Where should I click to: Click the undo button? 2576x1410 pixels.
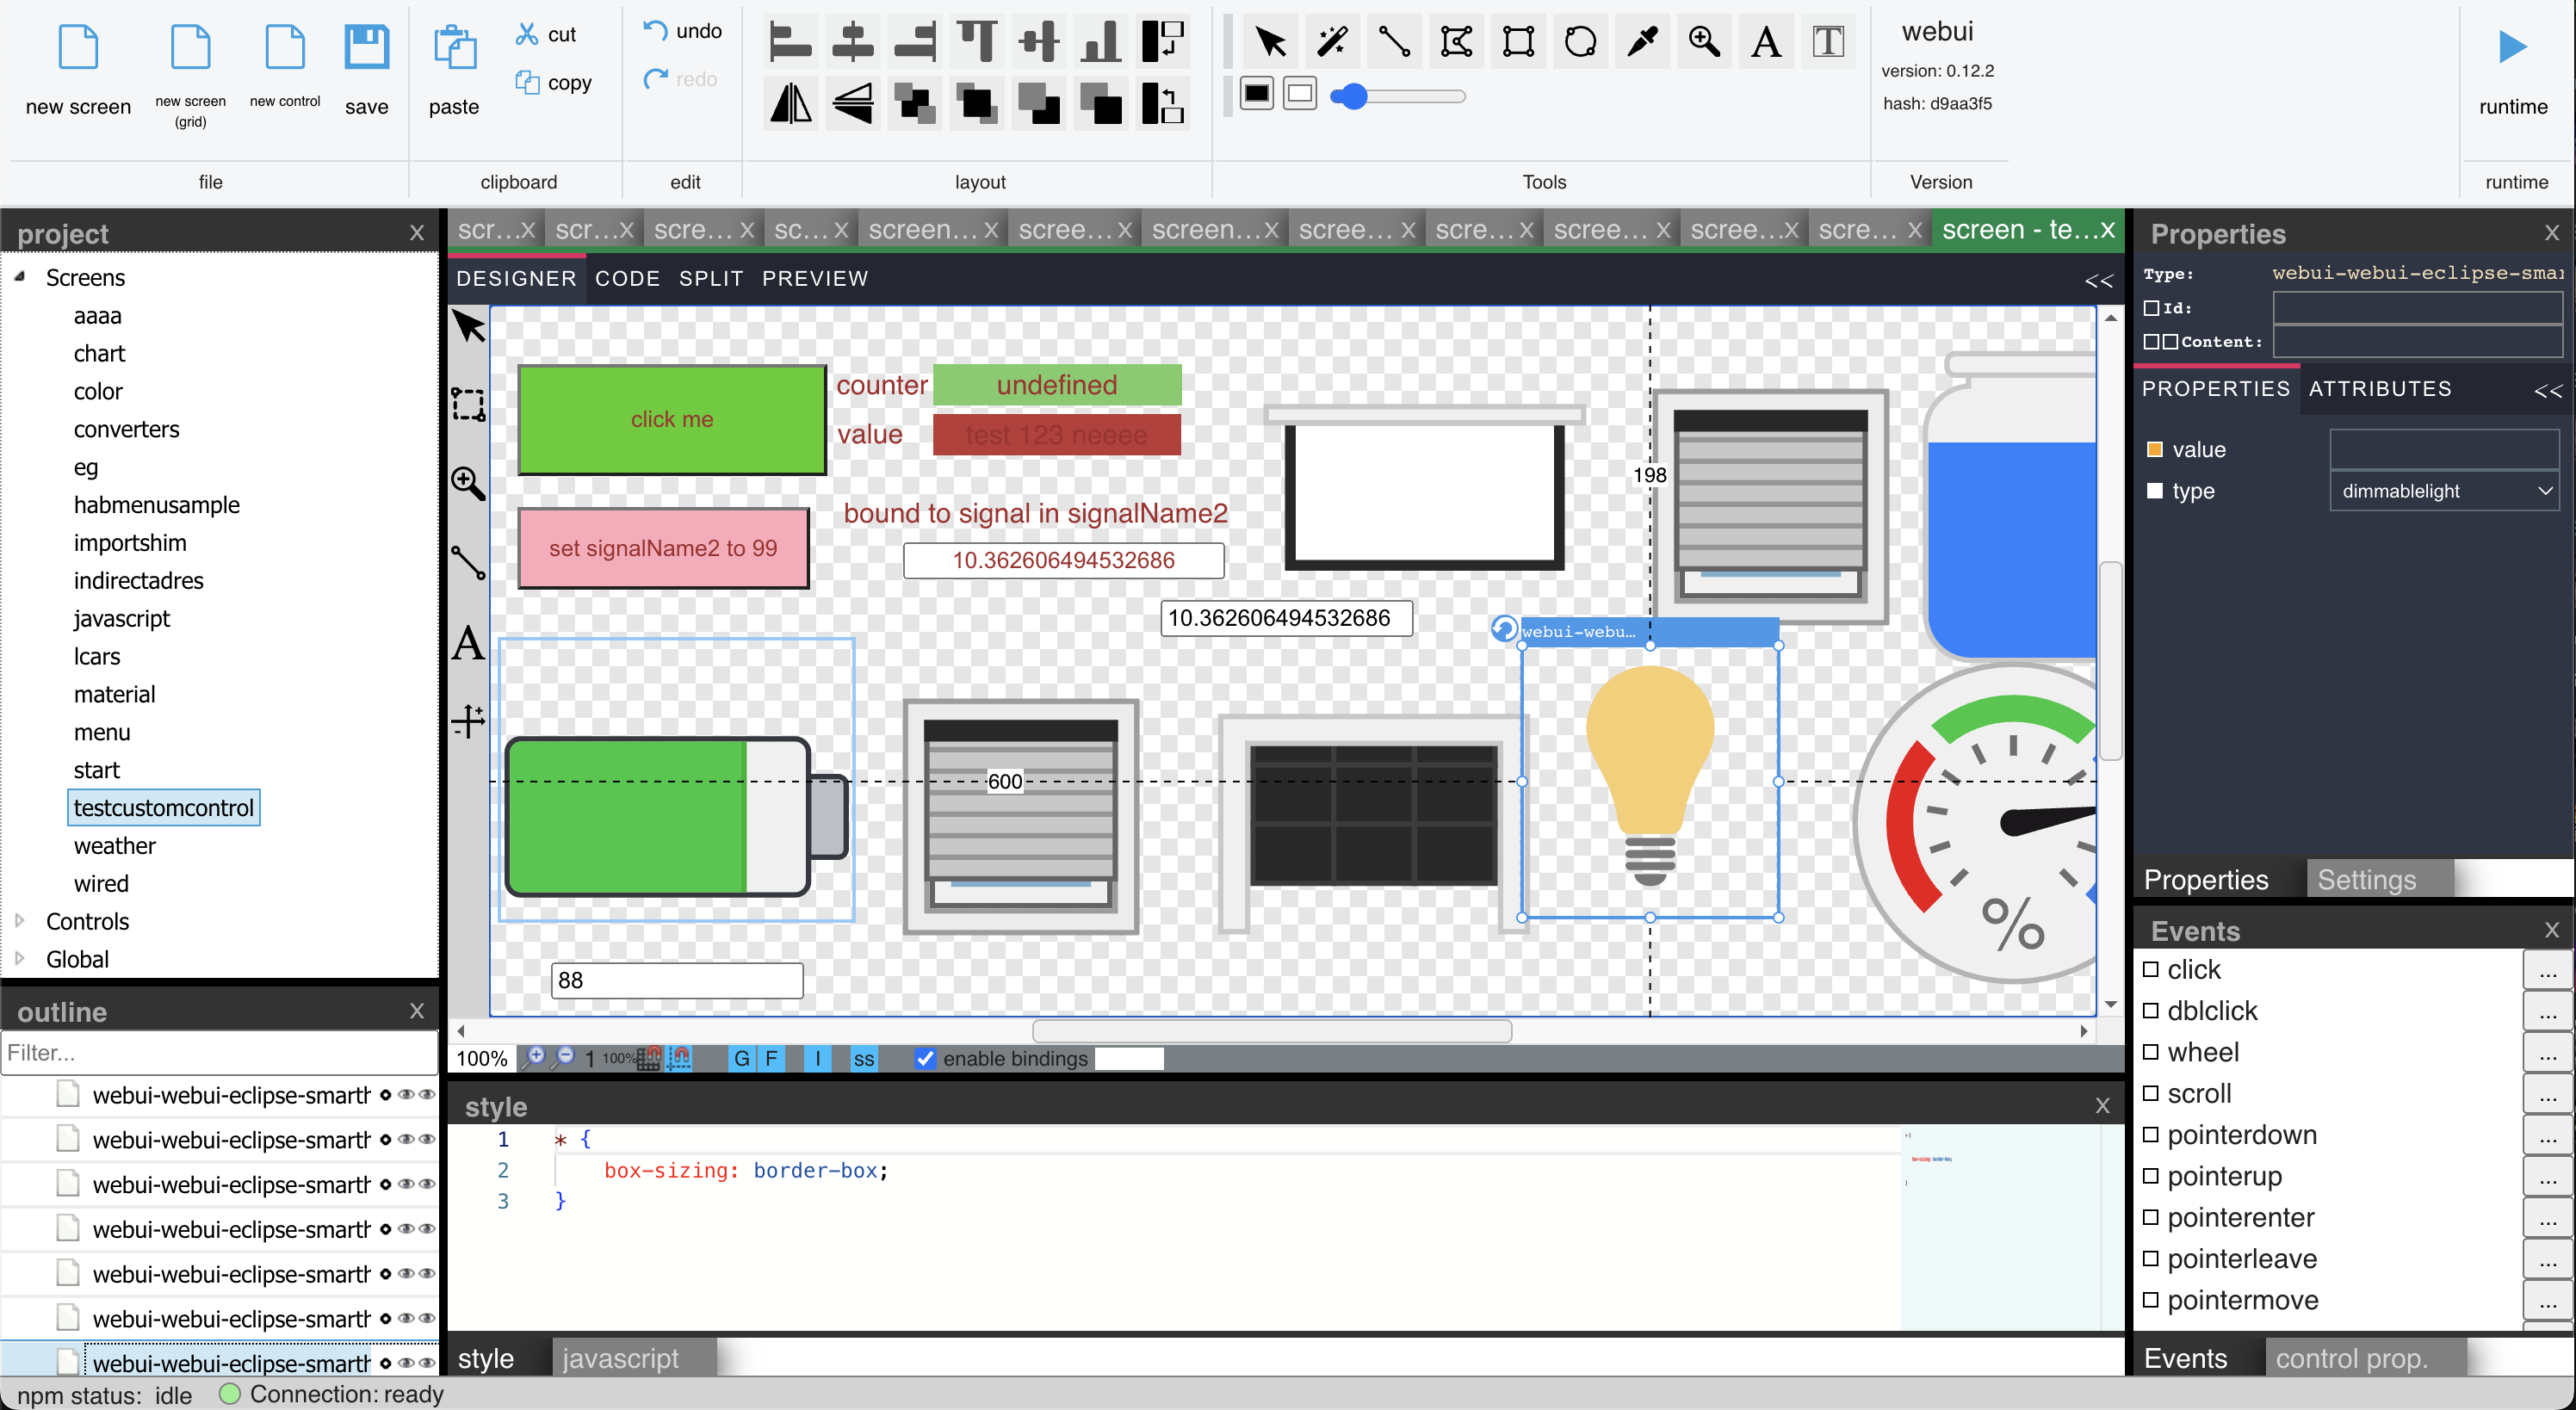click(682, 31)
